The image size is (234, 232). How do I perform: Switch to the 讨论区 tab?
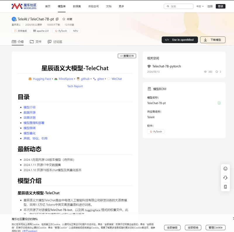[x=55, y=42]
